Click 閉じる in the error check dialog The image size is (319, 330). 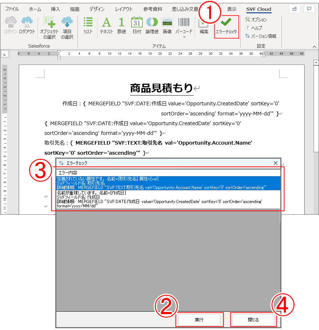tap(253, 320)
